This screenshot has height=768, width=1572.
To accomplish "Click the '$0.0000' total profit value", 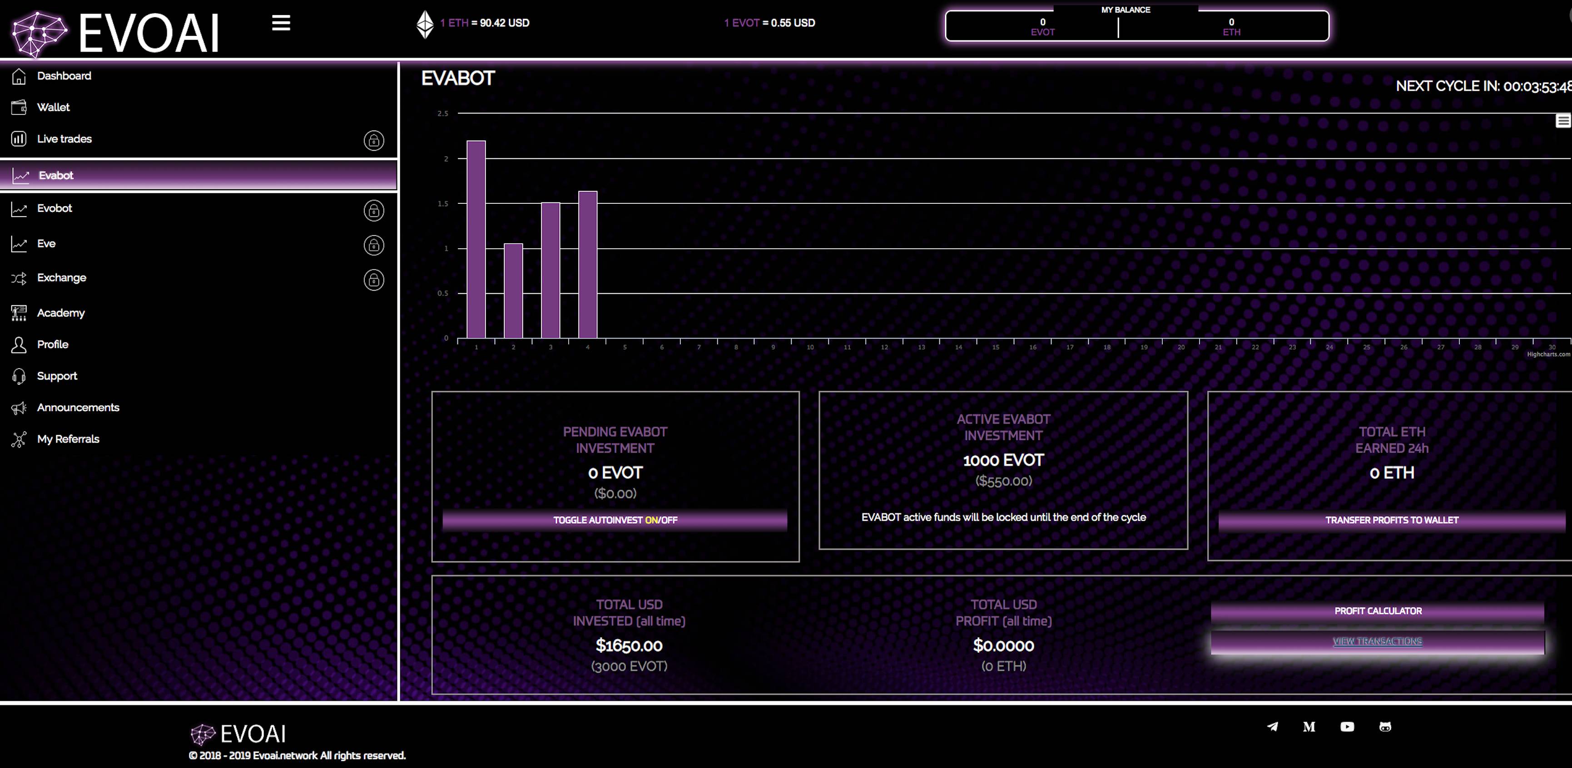I will (x=1003, y=645).
